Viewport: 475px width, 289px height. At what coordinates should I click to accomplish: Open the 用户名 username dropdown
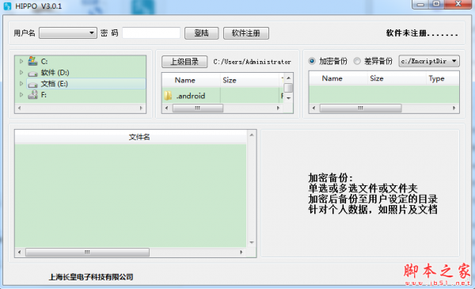tap(68, 32)
